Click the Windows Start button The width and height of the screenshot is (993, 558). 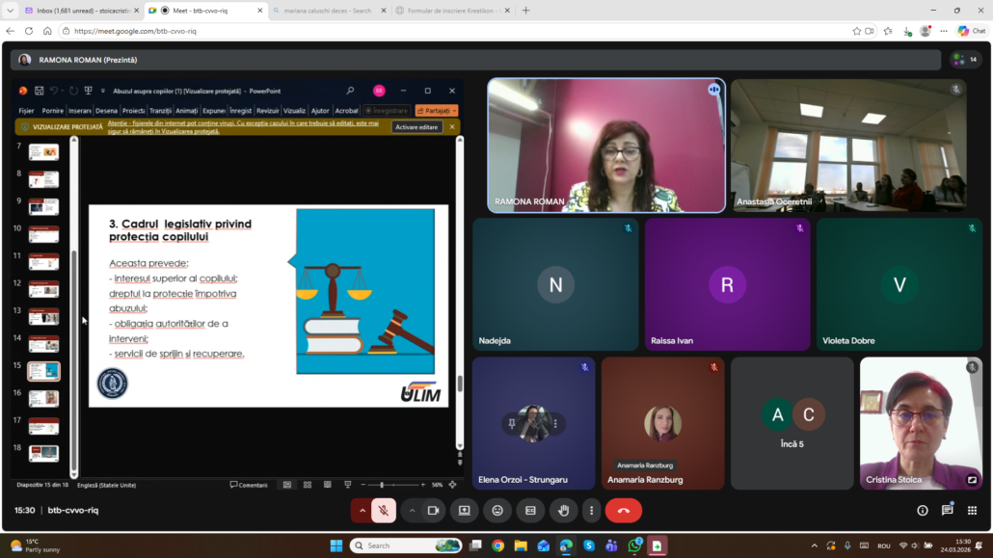[336, 545]
